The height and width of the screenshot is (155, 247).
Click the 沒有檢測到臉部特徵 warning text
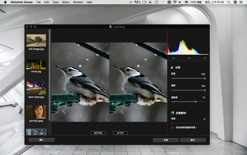(186, 127)
